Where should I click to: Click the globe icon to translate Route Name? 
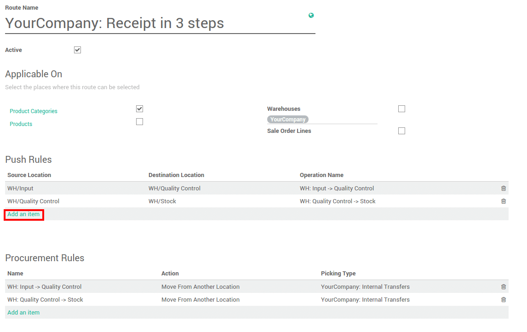pyautogui.click(x=311, y=15)
